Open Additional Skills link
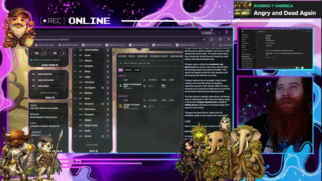Viewport: 322px width, 181px height. click(92, 145)
